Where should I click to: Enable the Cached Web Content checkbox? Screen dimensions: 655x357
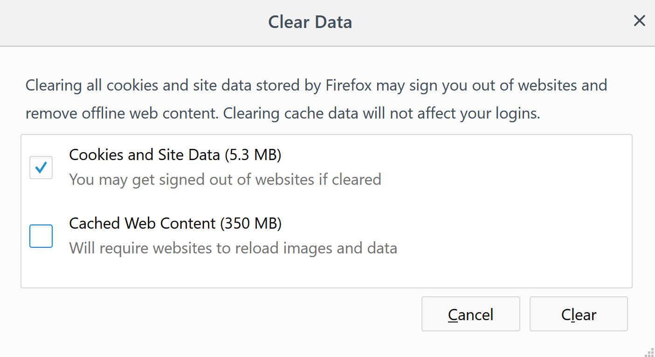[41, 236]
